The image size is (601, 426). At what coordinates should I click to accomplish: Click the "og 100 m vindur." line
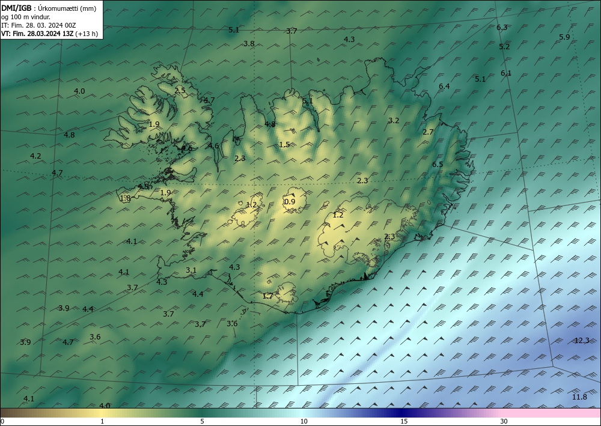26,17
